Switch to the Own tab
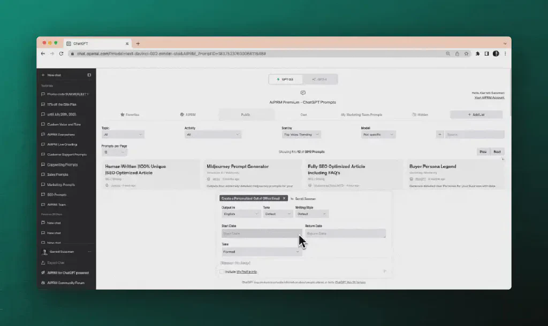Screen dimensions: 548x326 coord(303,114)
